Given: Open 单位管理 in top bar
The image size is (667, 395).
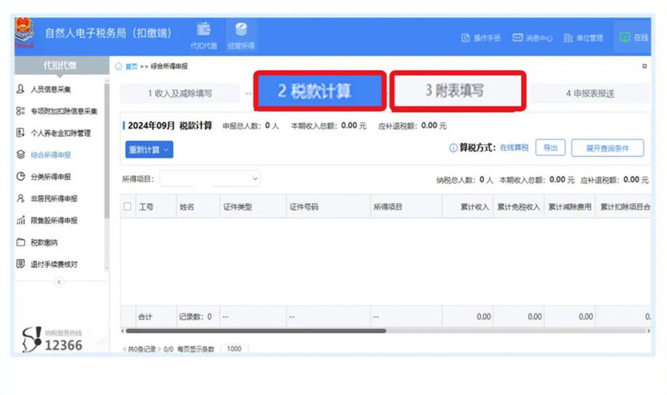Looking at the screenshot, I should pos(583,38).
